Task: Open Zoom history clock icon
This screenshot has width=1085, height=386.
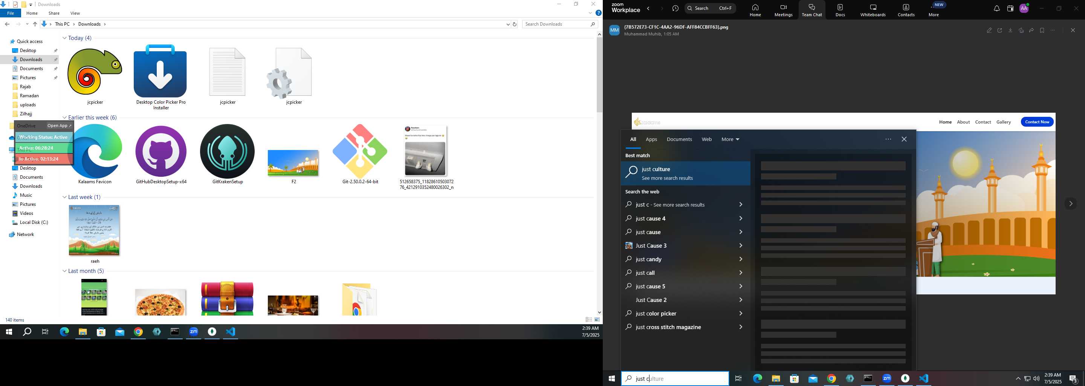Action: click(675, 8)
